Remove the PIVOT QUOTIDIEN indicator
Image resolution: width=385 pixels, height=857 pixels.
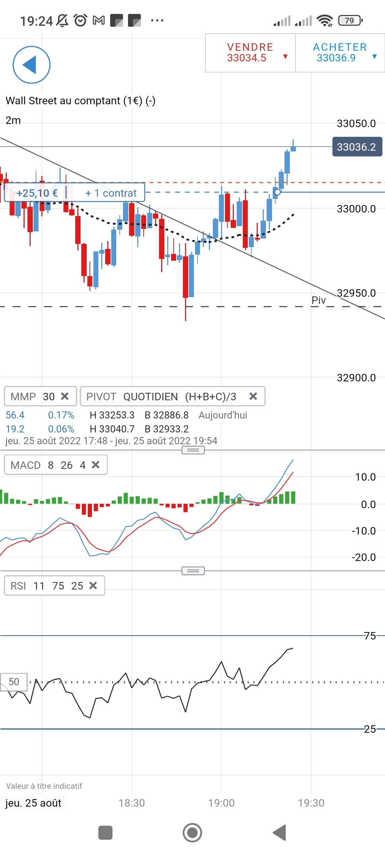[x=253, y=396]
